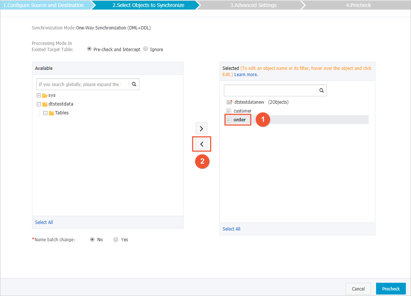Collapse the dtstestdata tree node
The width and height of the screenshot is (411, 296).
[x=39, y=104]
